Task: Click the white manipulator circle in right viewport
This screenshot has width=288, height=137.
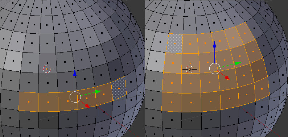Action: [x=215, y=68]
